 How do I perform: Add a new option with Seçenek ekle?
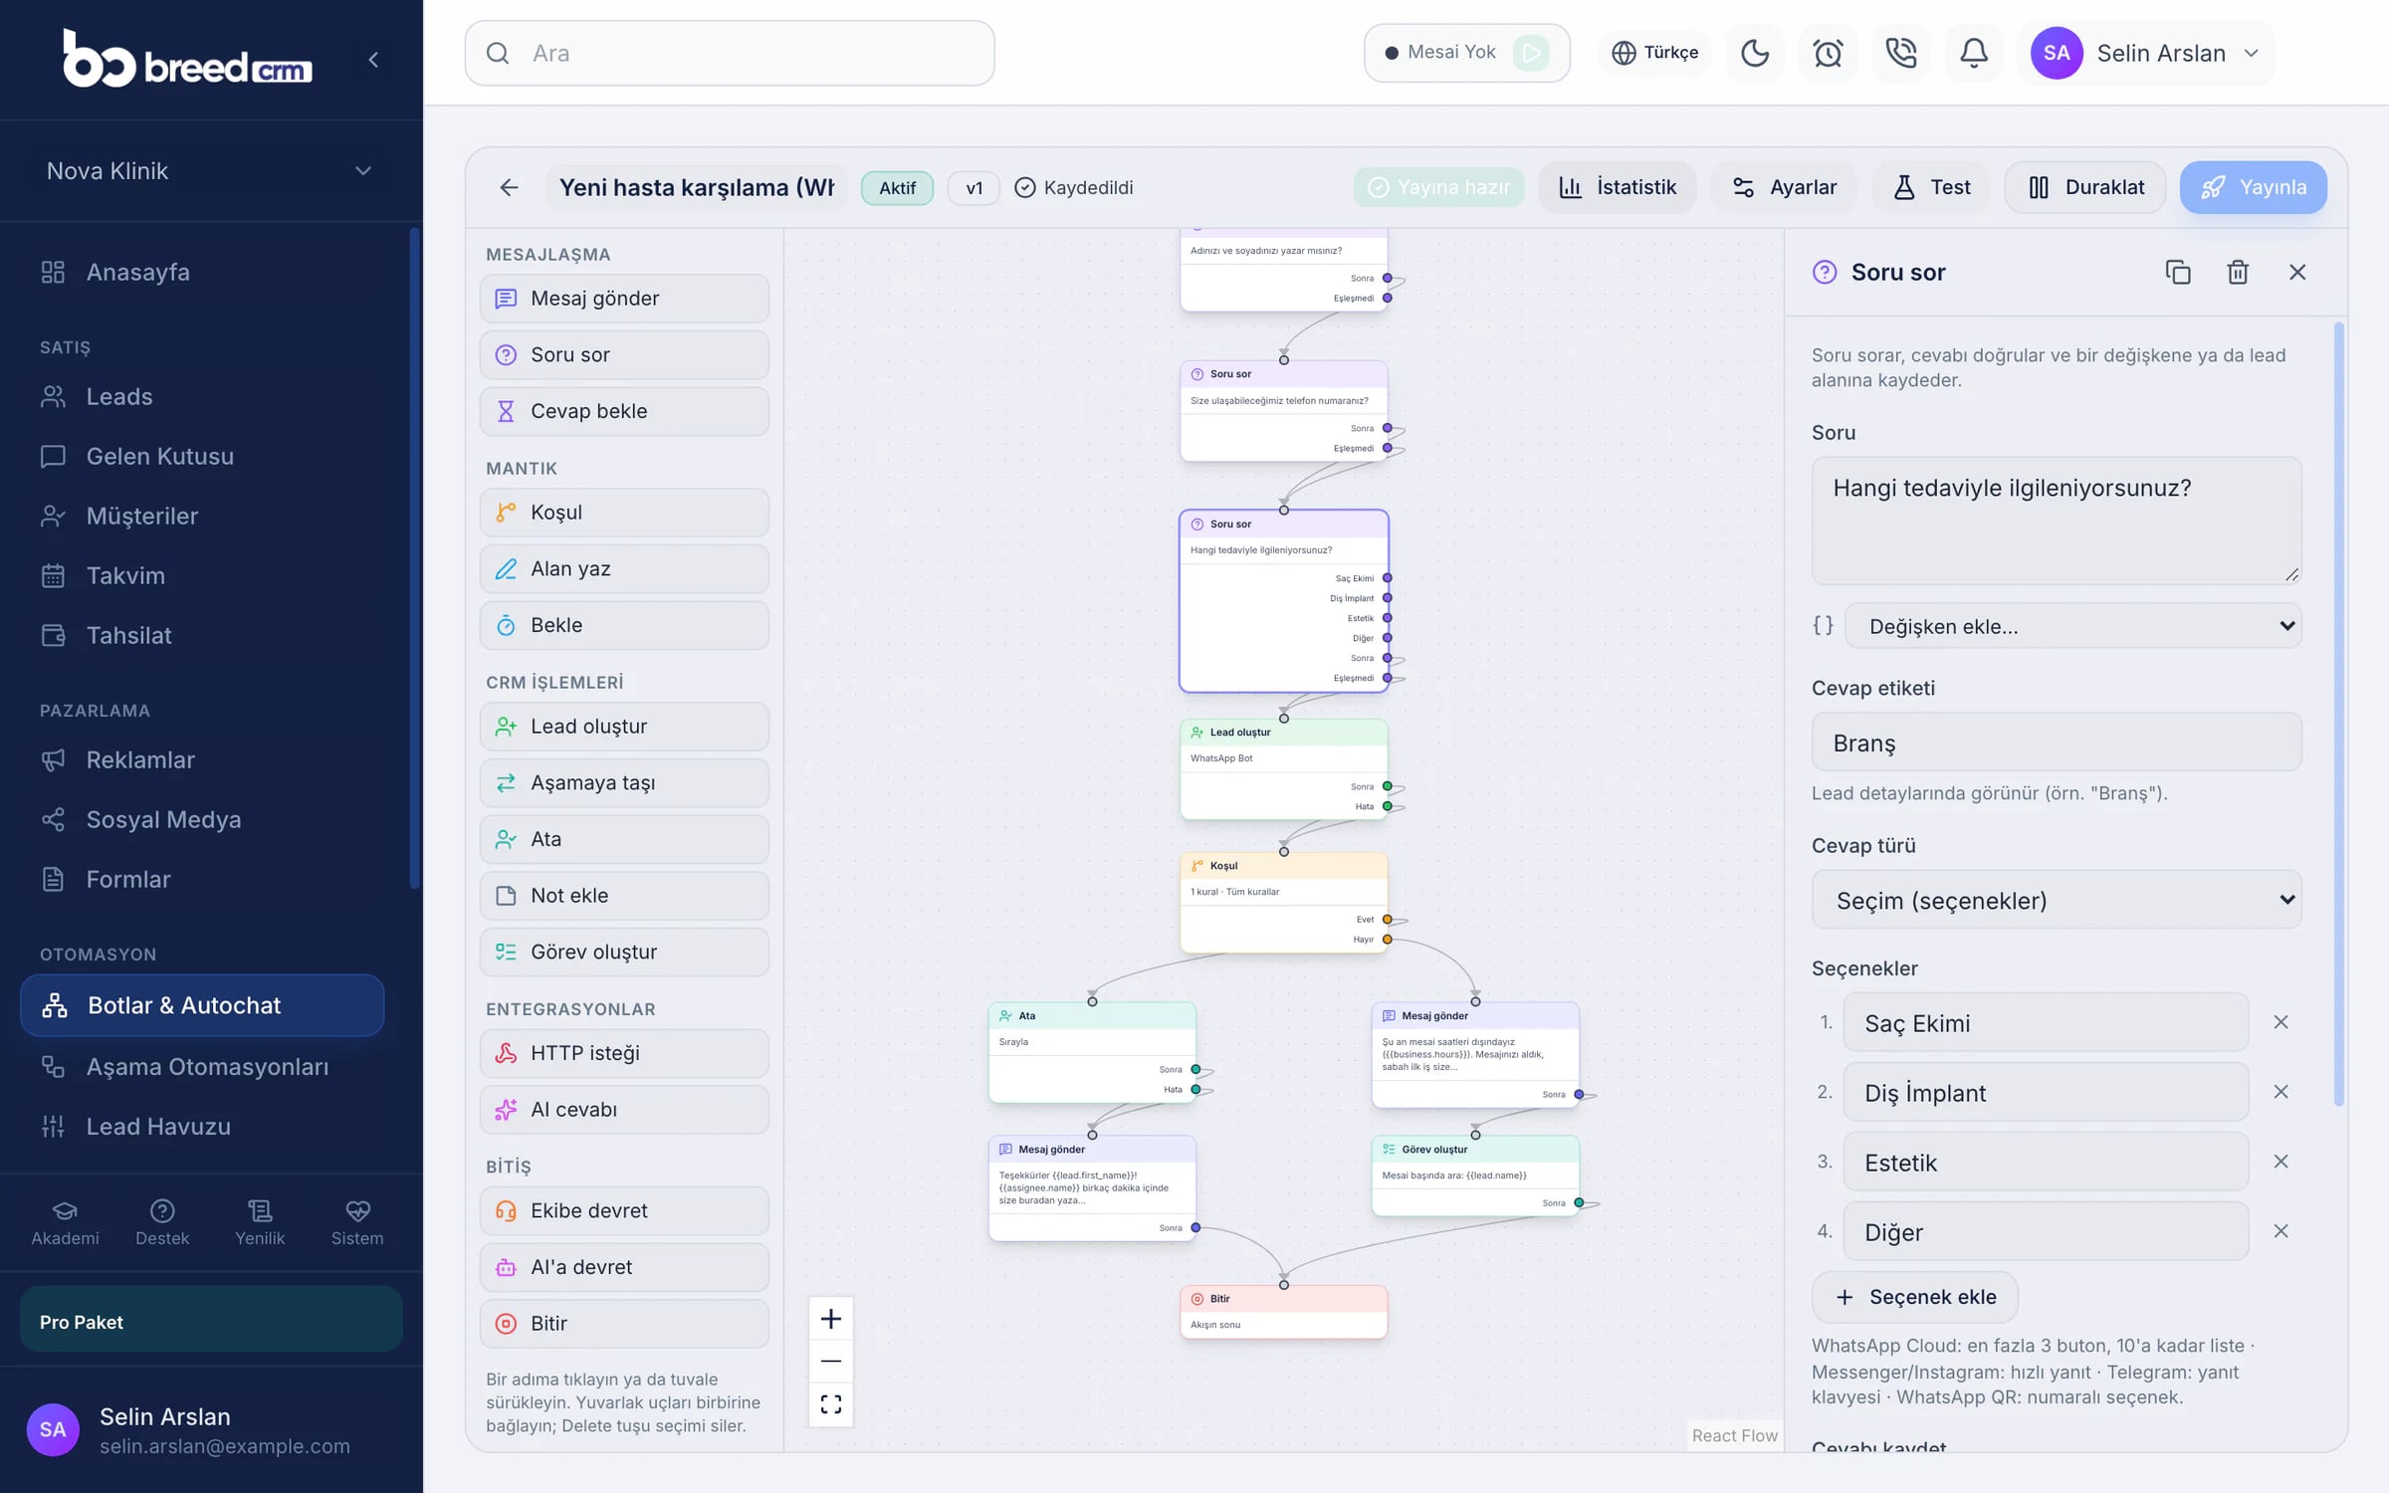[1915, 1296]
